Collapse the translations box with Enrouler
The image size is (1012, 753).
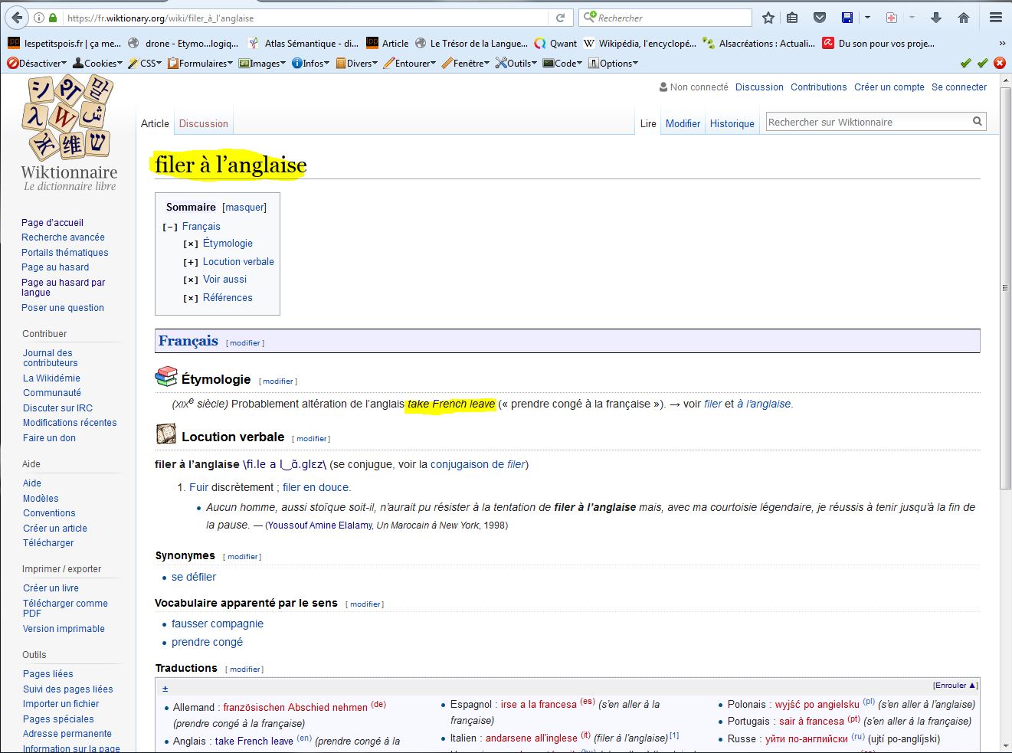click(x=955, y=686)
